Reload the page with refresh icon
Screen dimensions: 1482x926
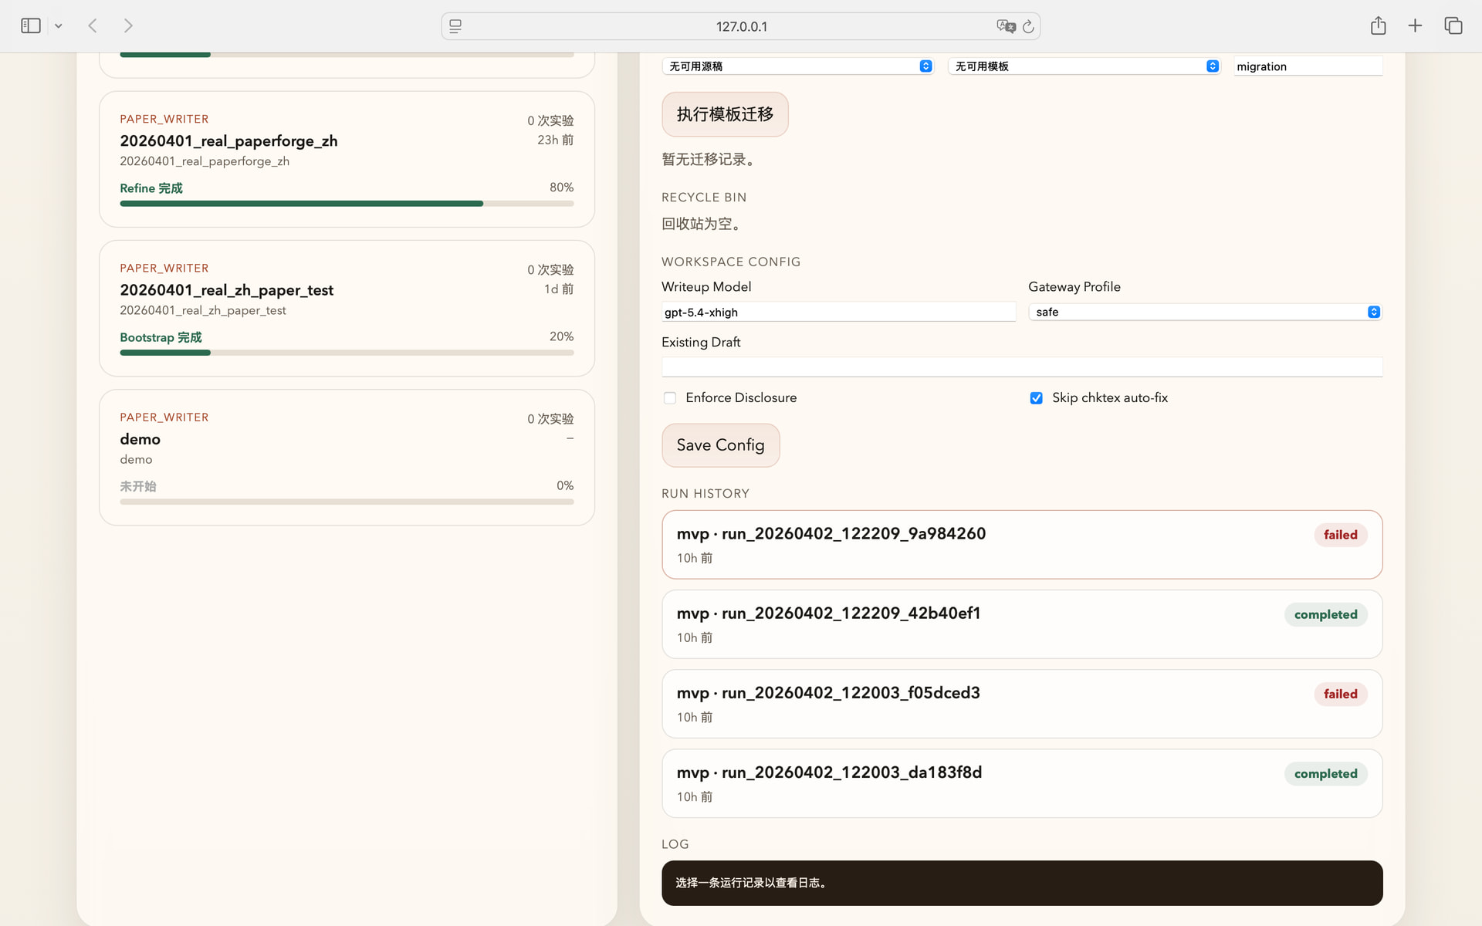[1028, 26]
